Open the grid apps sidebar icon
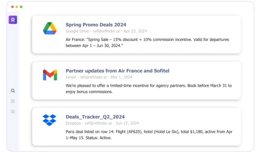This screenshot has width=261, height=153. [13, 101]
